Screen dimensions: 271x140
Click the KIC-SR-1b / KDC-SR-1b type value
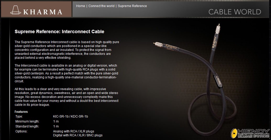click(x=70, y=116)
